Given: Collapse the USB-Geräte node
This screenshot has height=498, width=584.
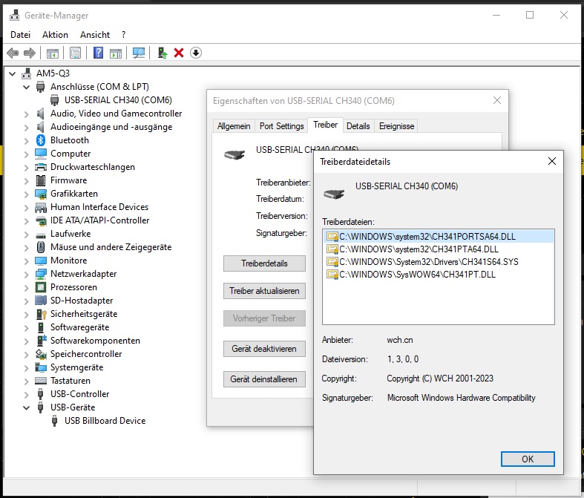Looking at the screenshot, I should [27, 407].
